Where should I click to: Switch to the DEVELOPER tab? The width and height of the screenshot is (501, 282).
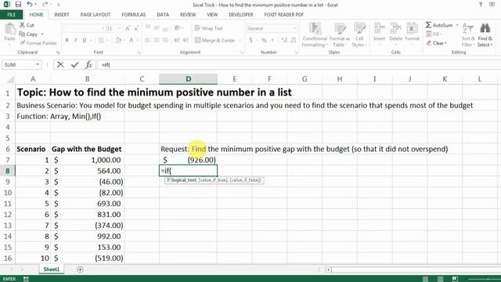pos(241,15)
